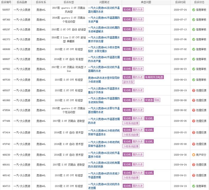Open complaint description link for row 481860
The width and height of the screenshot is (209, 190).
tap(104, 100)
